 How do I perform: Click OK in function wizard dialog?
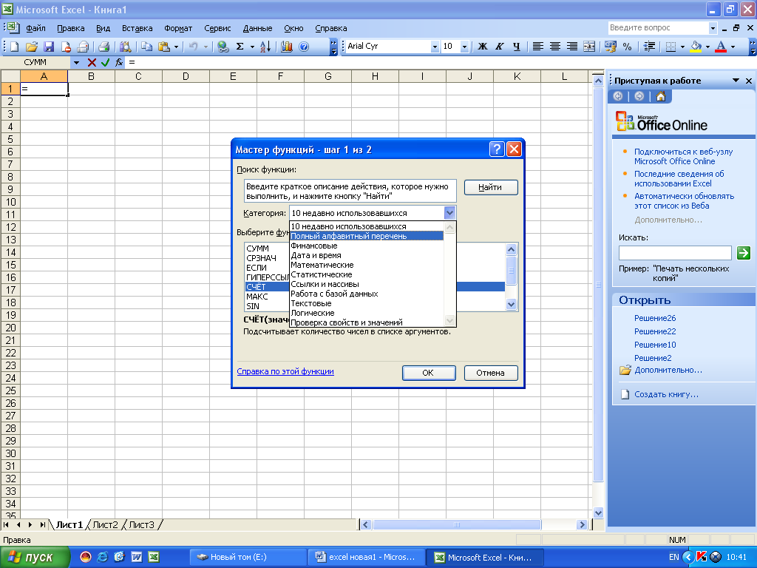[x=428, y=373]
